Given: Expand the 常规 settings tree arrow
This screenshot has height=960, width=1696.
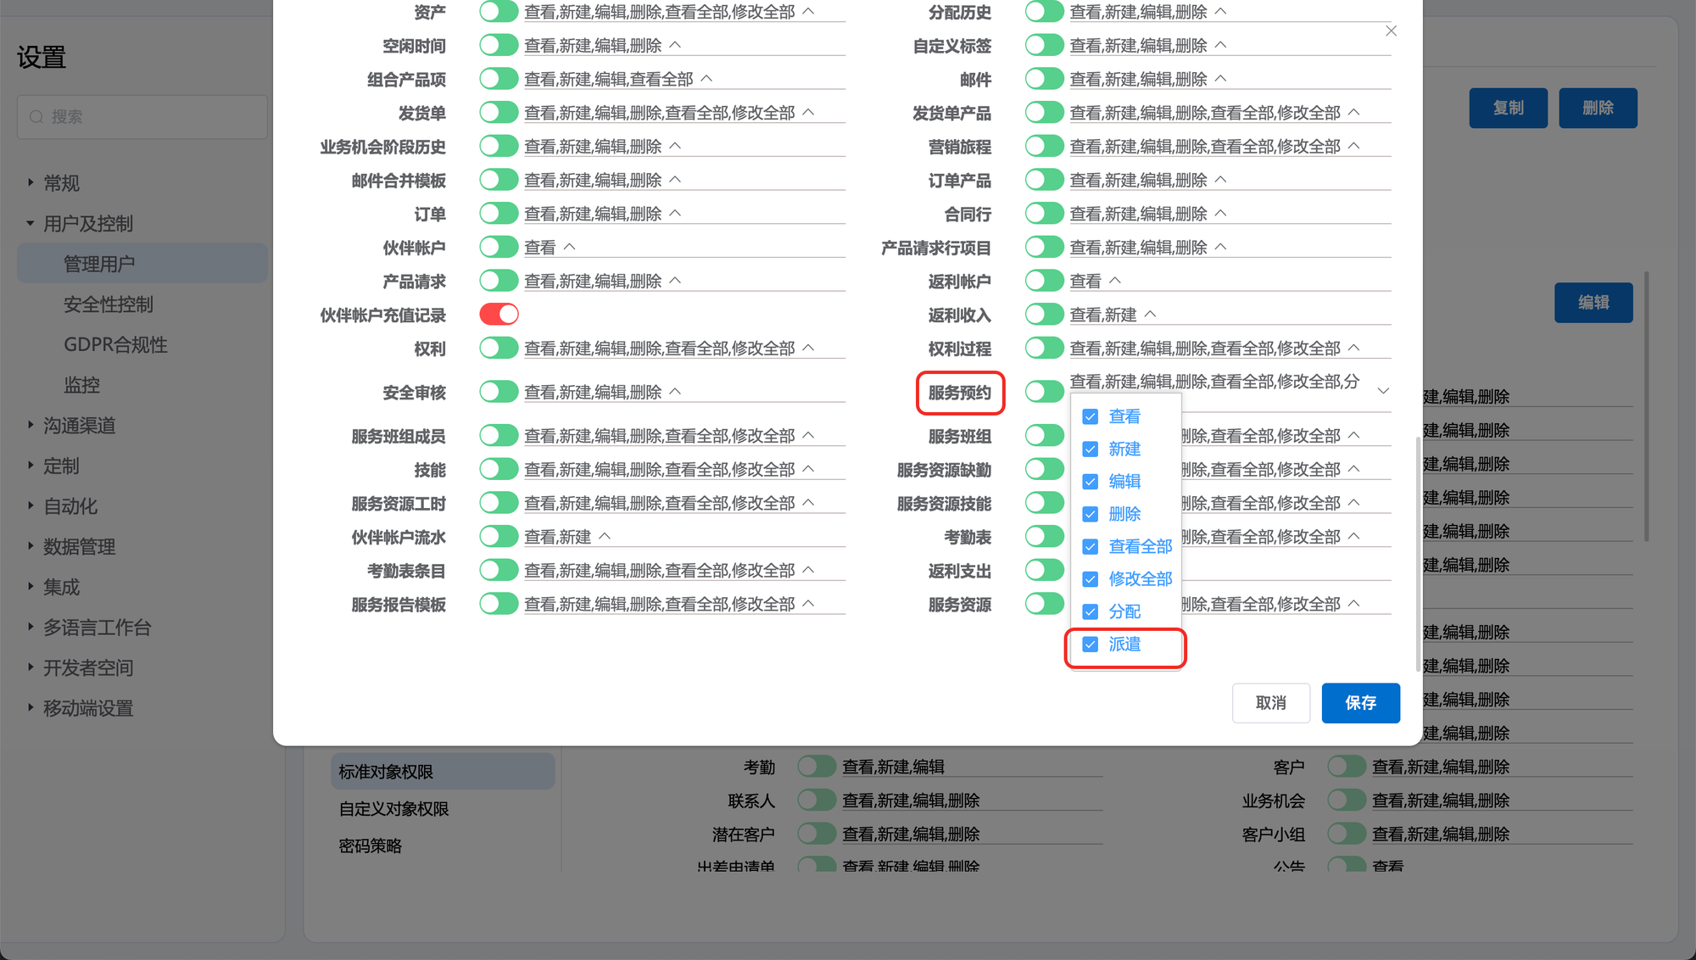Looking at the screenshot, I should (x=31, y=182).
